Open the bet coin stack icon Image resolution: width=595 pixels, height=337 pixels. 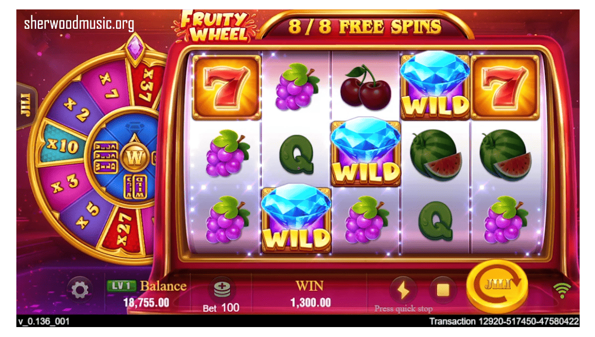pos(222,288)
